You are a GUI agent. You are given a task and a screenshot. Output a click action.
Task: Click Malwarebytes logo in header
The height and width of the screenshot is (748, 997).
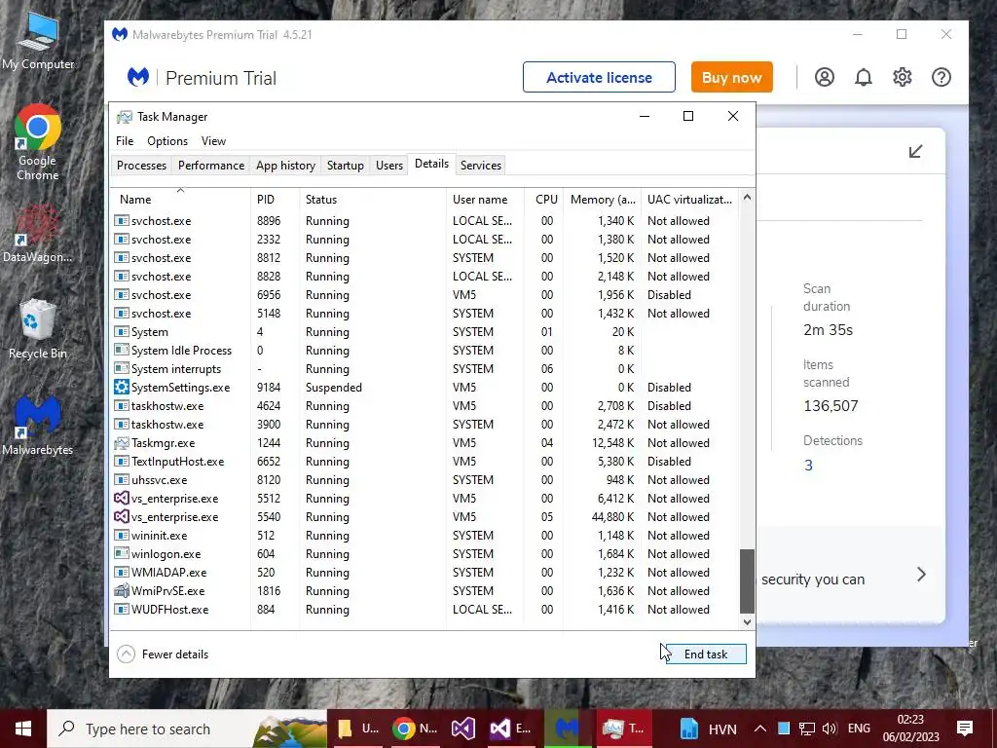[x=138, y=77]
